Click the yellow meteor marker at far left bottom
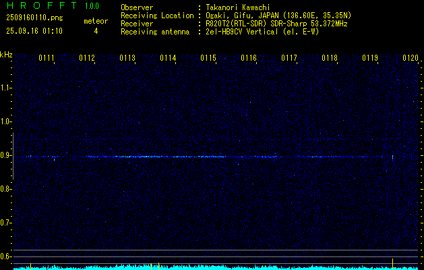This screenshot has height=270, width=424. (30, 266)
